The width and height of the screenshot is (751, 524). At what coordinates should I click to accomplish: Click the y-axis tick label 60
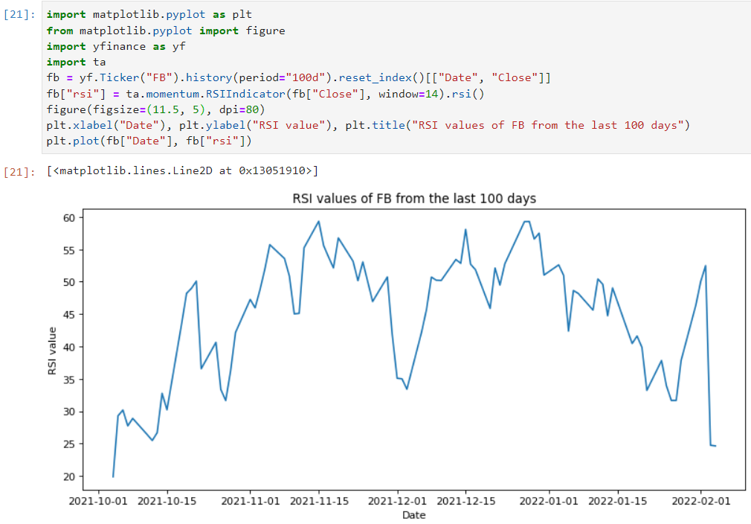(x=69, y=217)
